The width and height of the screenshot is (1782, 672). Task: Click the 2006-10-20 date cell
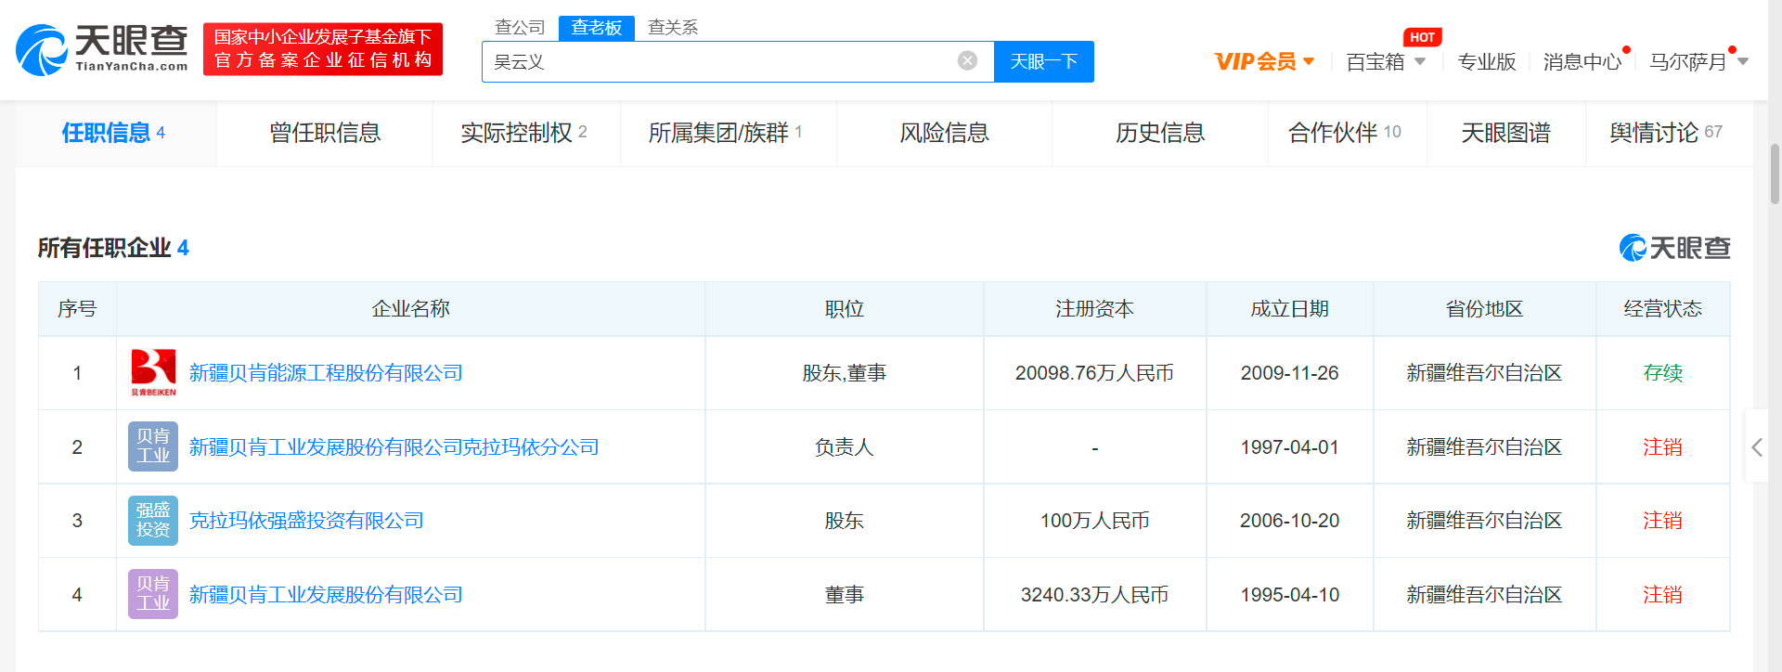(x=1289, y=521)
